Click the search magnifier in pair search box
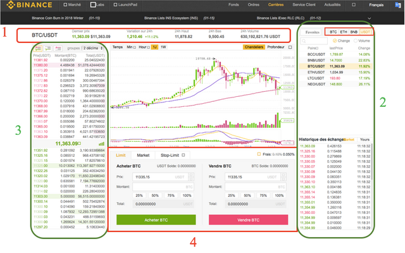 pyautogui.click(x=304, y=40)
